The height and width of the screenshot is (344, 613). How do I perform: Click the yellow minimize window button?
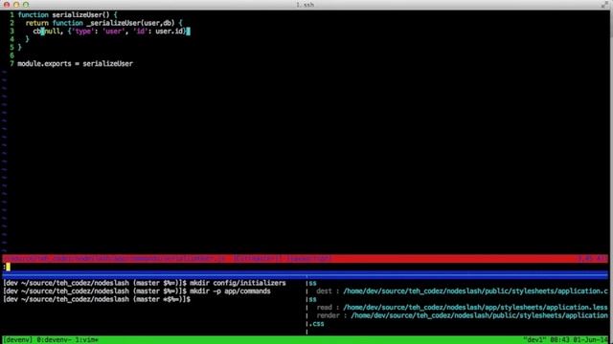[16, 5]
